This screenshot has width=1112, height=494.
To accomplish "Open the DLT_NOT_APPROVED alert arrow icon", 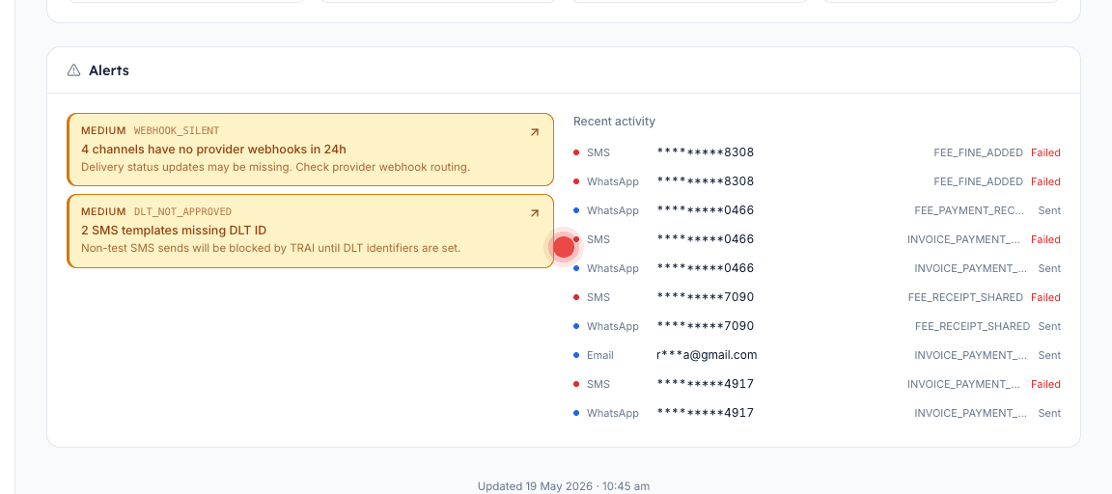I will (535, 212).
